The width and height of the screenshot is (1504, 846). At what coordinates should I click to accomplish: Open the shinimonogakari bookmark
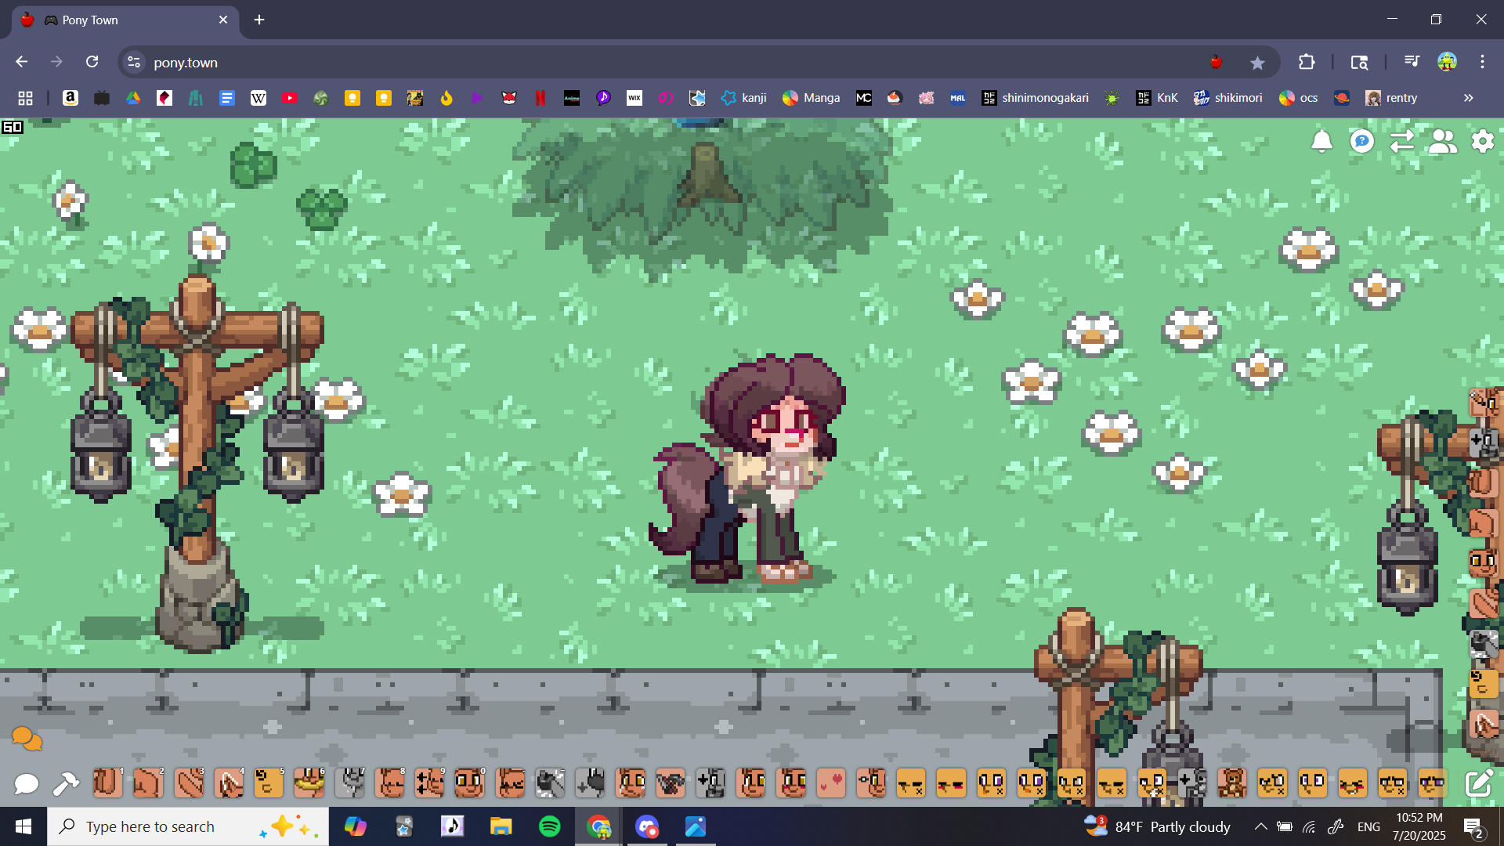click(1035, 98)
